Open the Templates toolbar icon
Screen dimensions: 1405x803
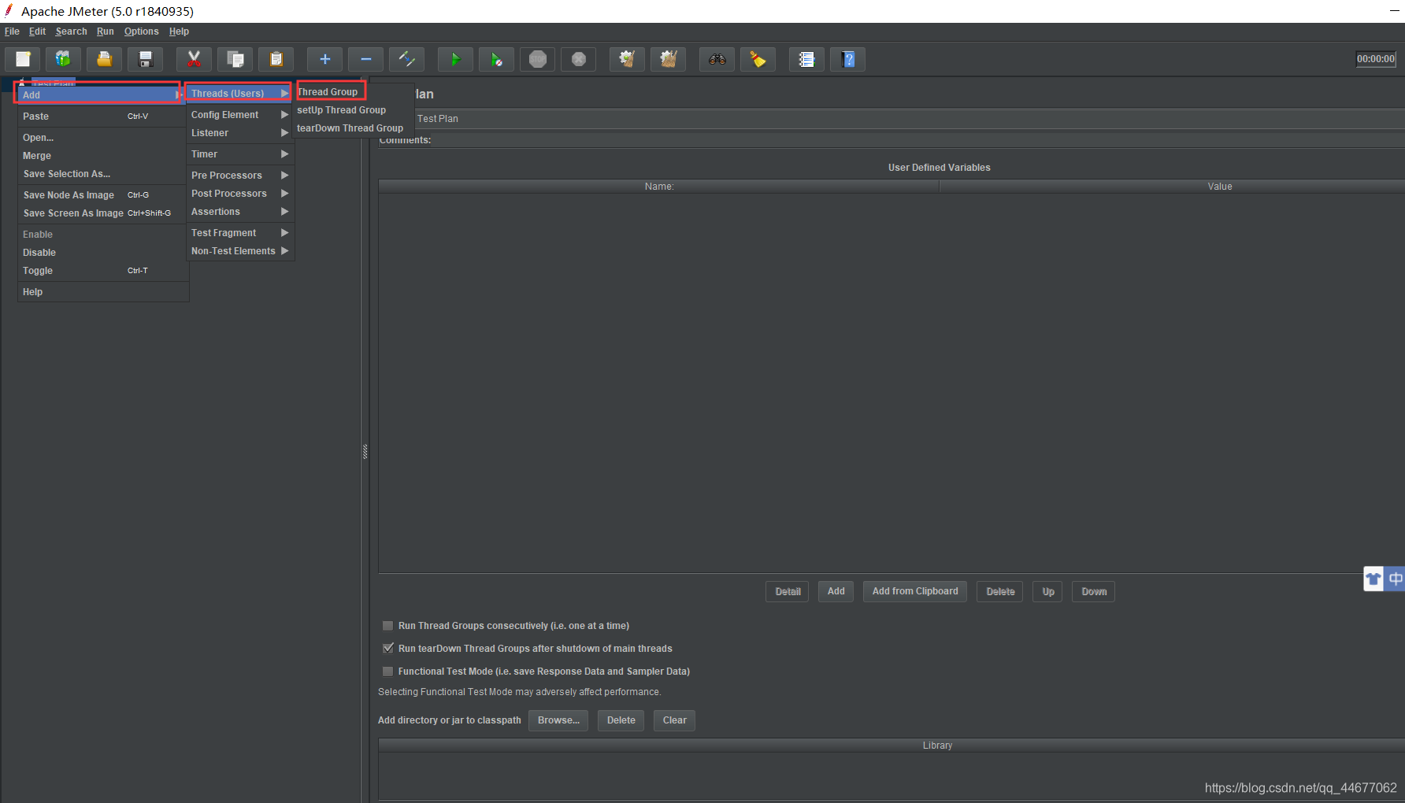(63, 59)
